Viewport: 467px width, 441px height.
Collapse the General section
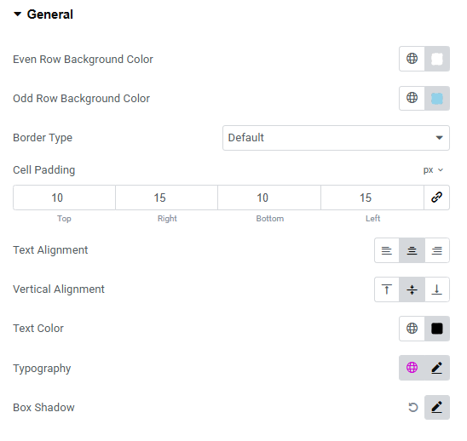click(43, 14)
